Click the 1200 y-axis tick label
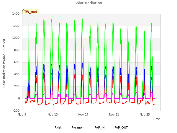Viewport: 177px width, 133px height. click(16, 26)
